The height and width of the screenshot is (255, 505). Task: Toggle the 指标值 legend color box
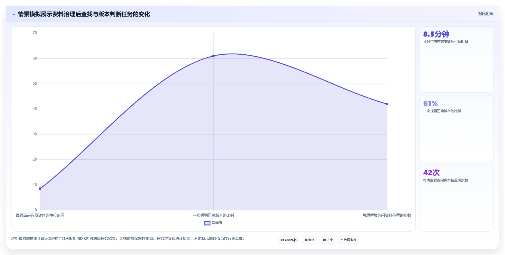coord(207,223)
